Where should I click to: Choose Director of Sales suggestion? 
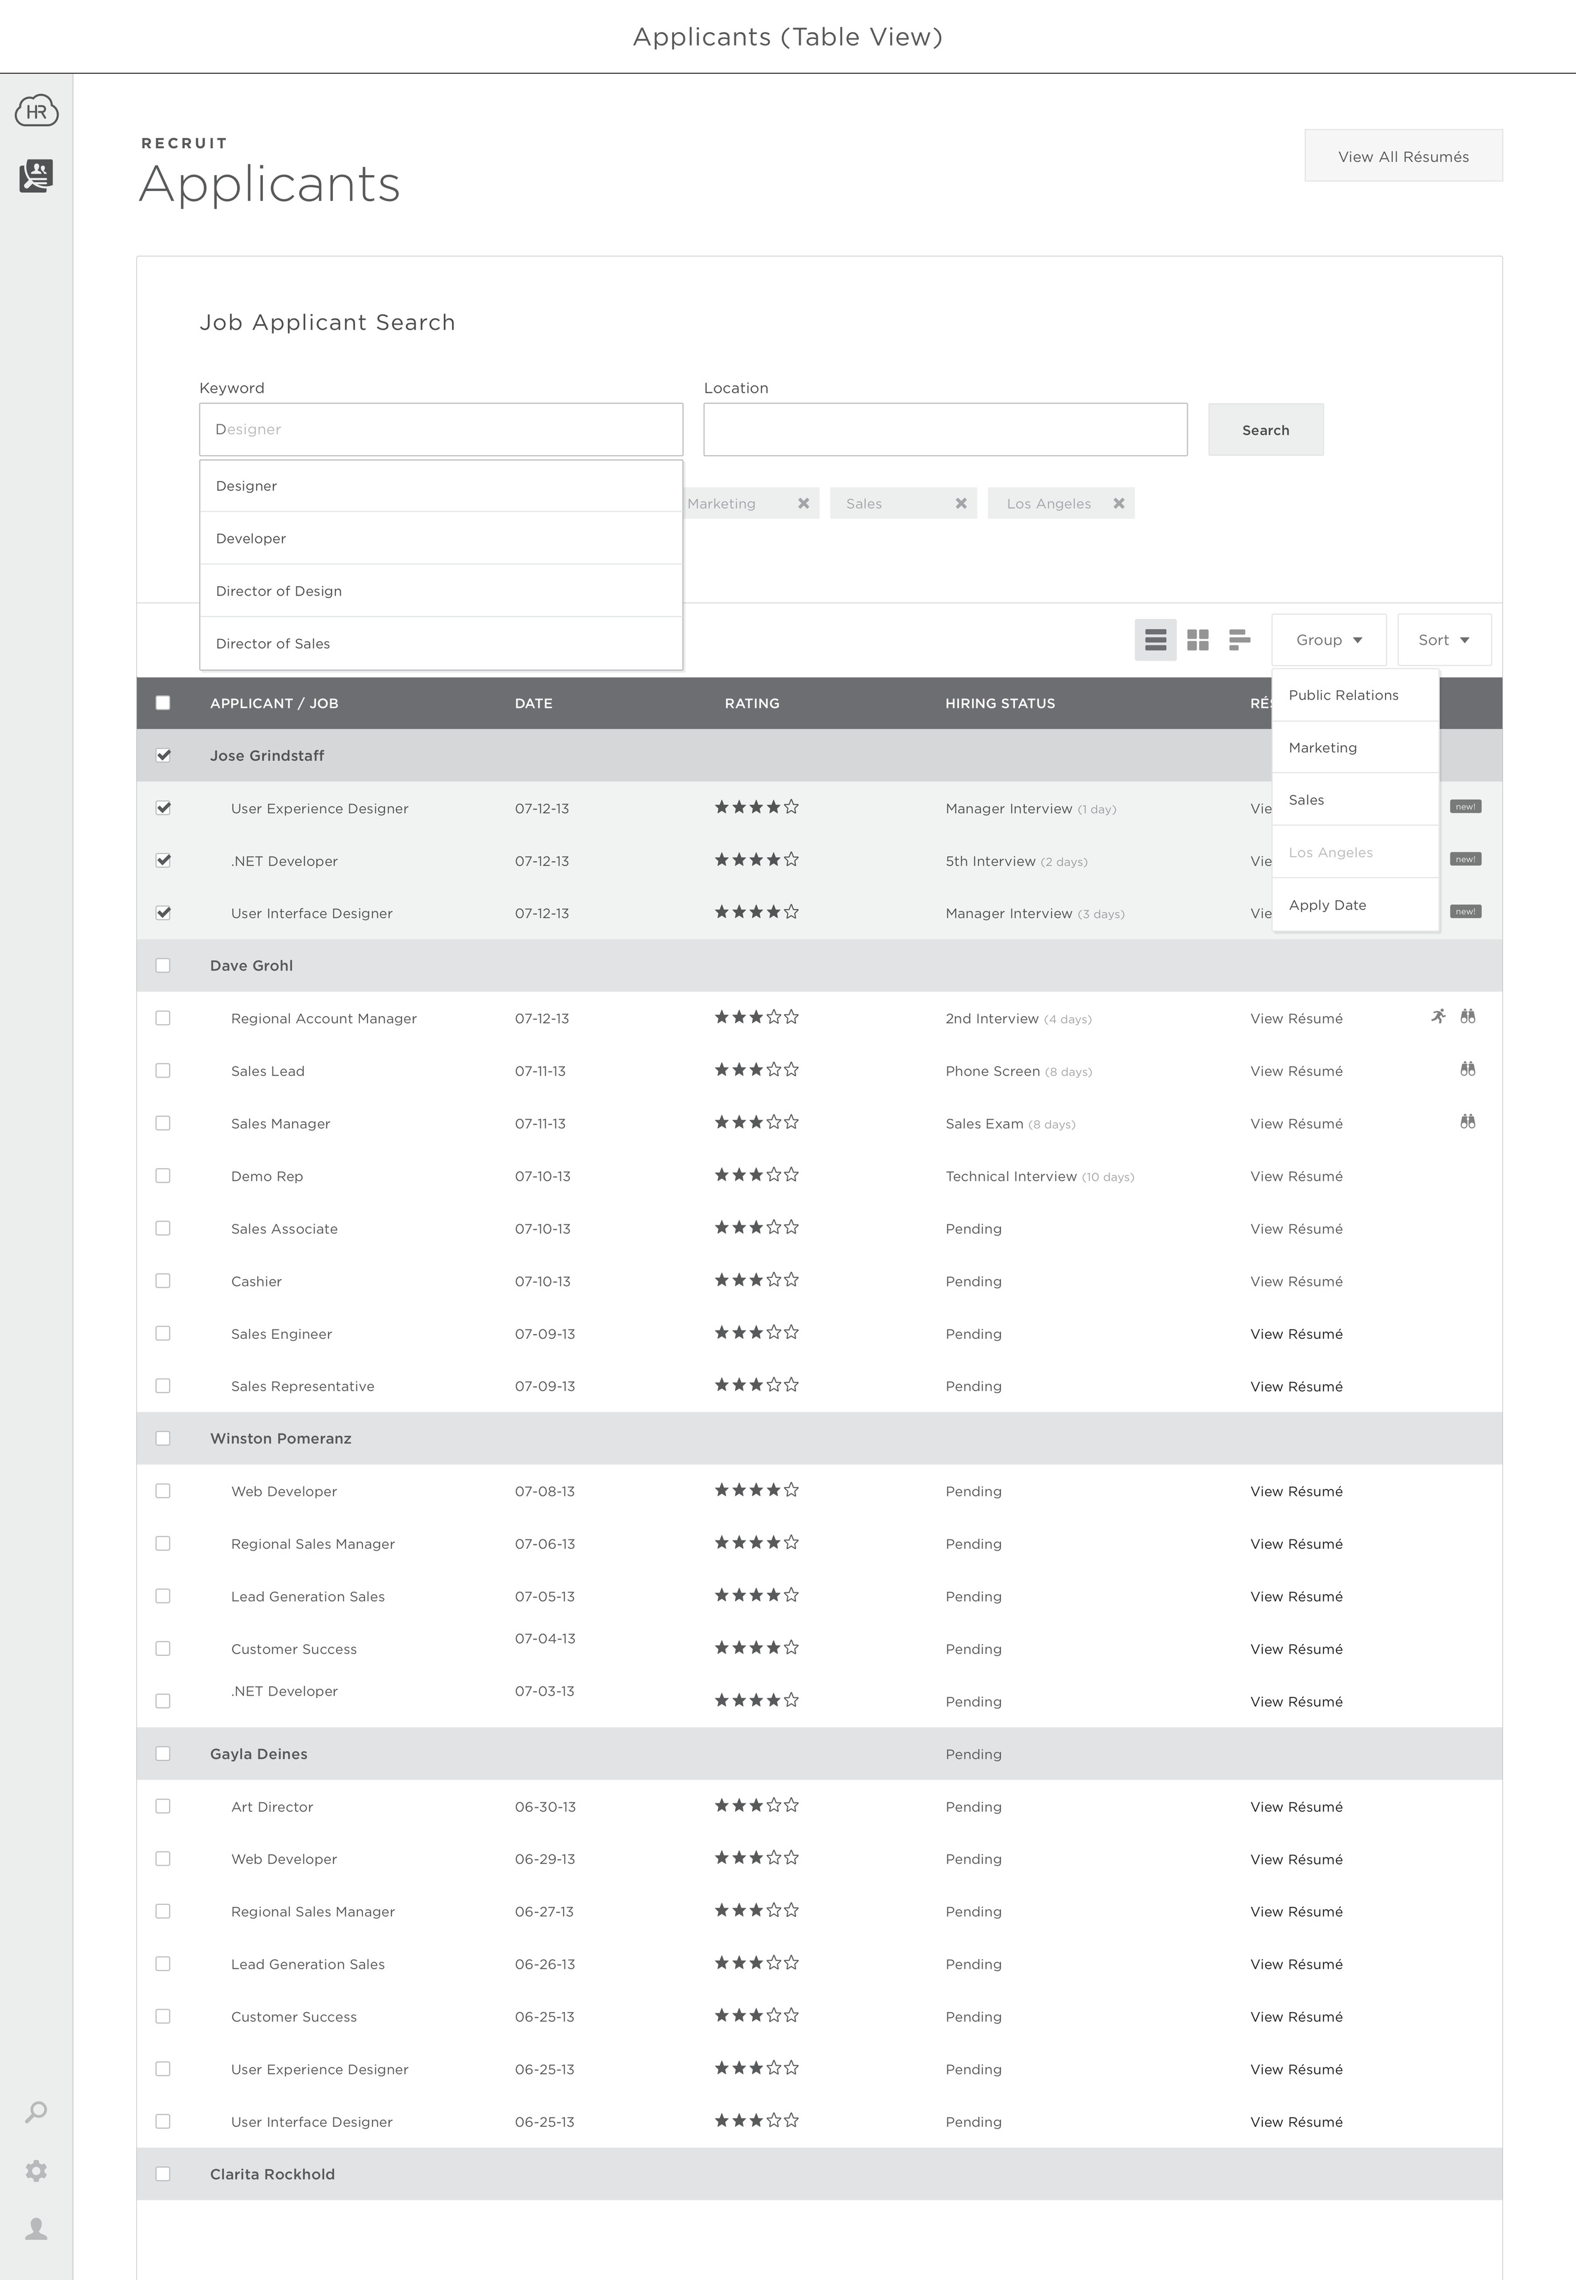441,643
